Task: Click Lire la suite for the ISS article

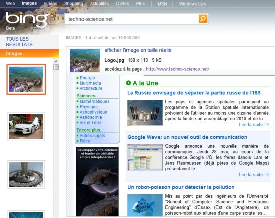Action: 254,125
